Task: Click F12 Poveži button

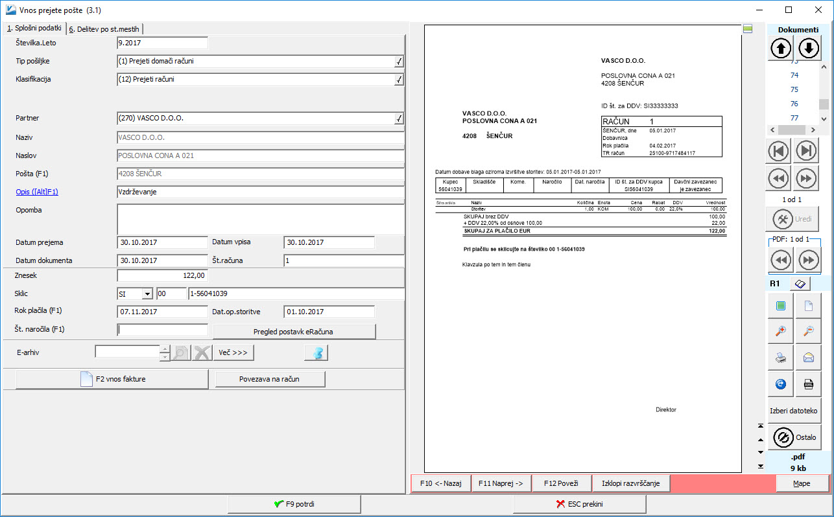Action: point(562,483)
